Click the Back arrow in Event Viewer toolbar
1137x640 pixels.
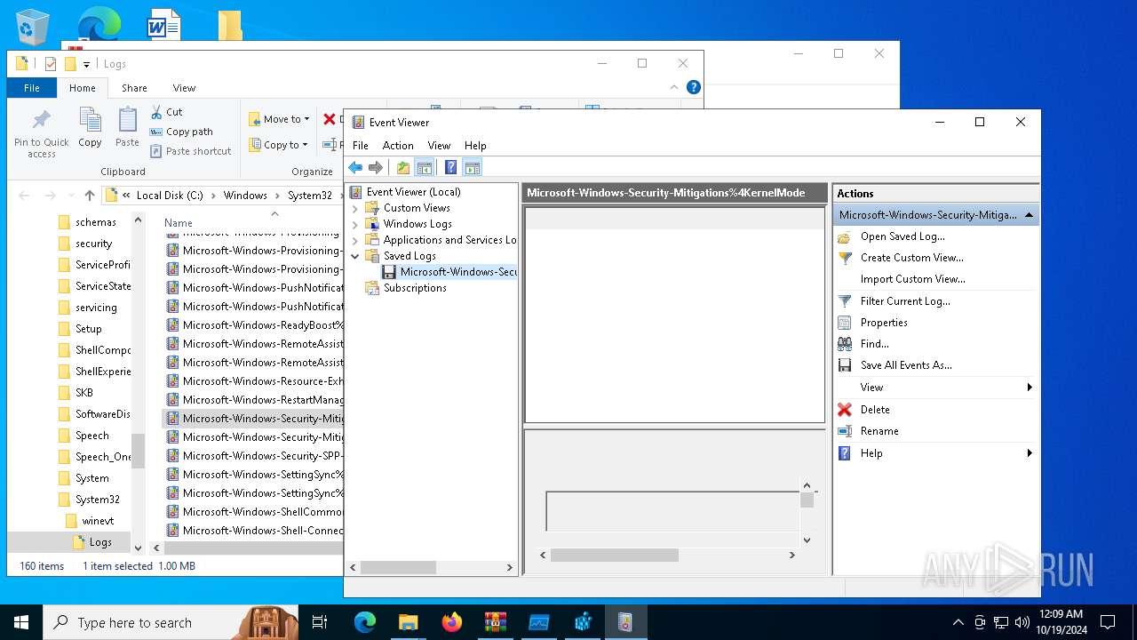tap(355, 167)
